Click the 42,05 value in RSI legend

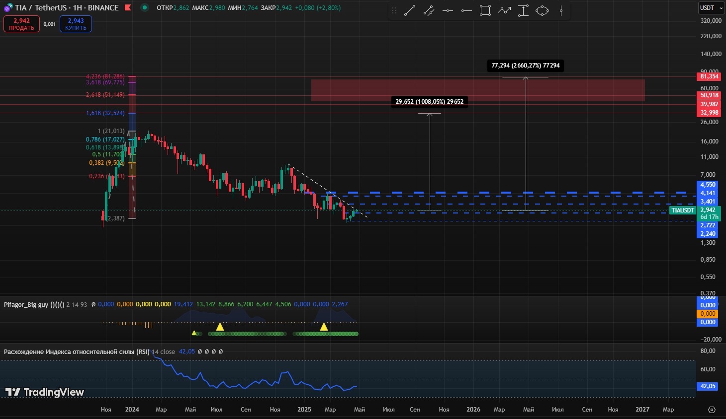pos(187,351)
